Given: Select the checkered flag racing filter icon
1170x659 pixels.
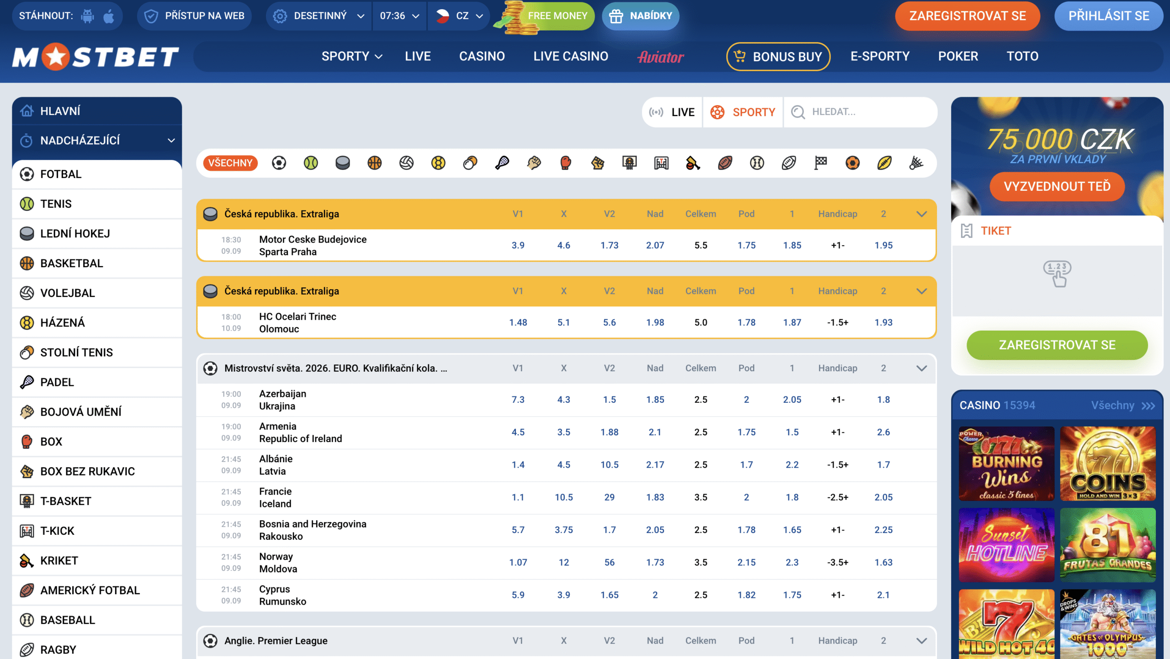Looking at the screenshot, I should pyautogui.click(x=821, y=163).
